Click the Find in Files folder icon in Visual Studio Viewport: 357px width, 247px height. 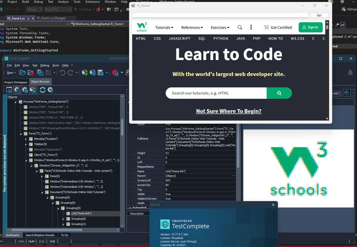[109, 9]
